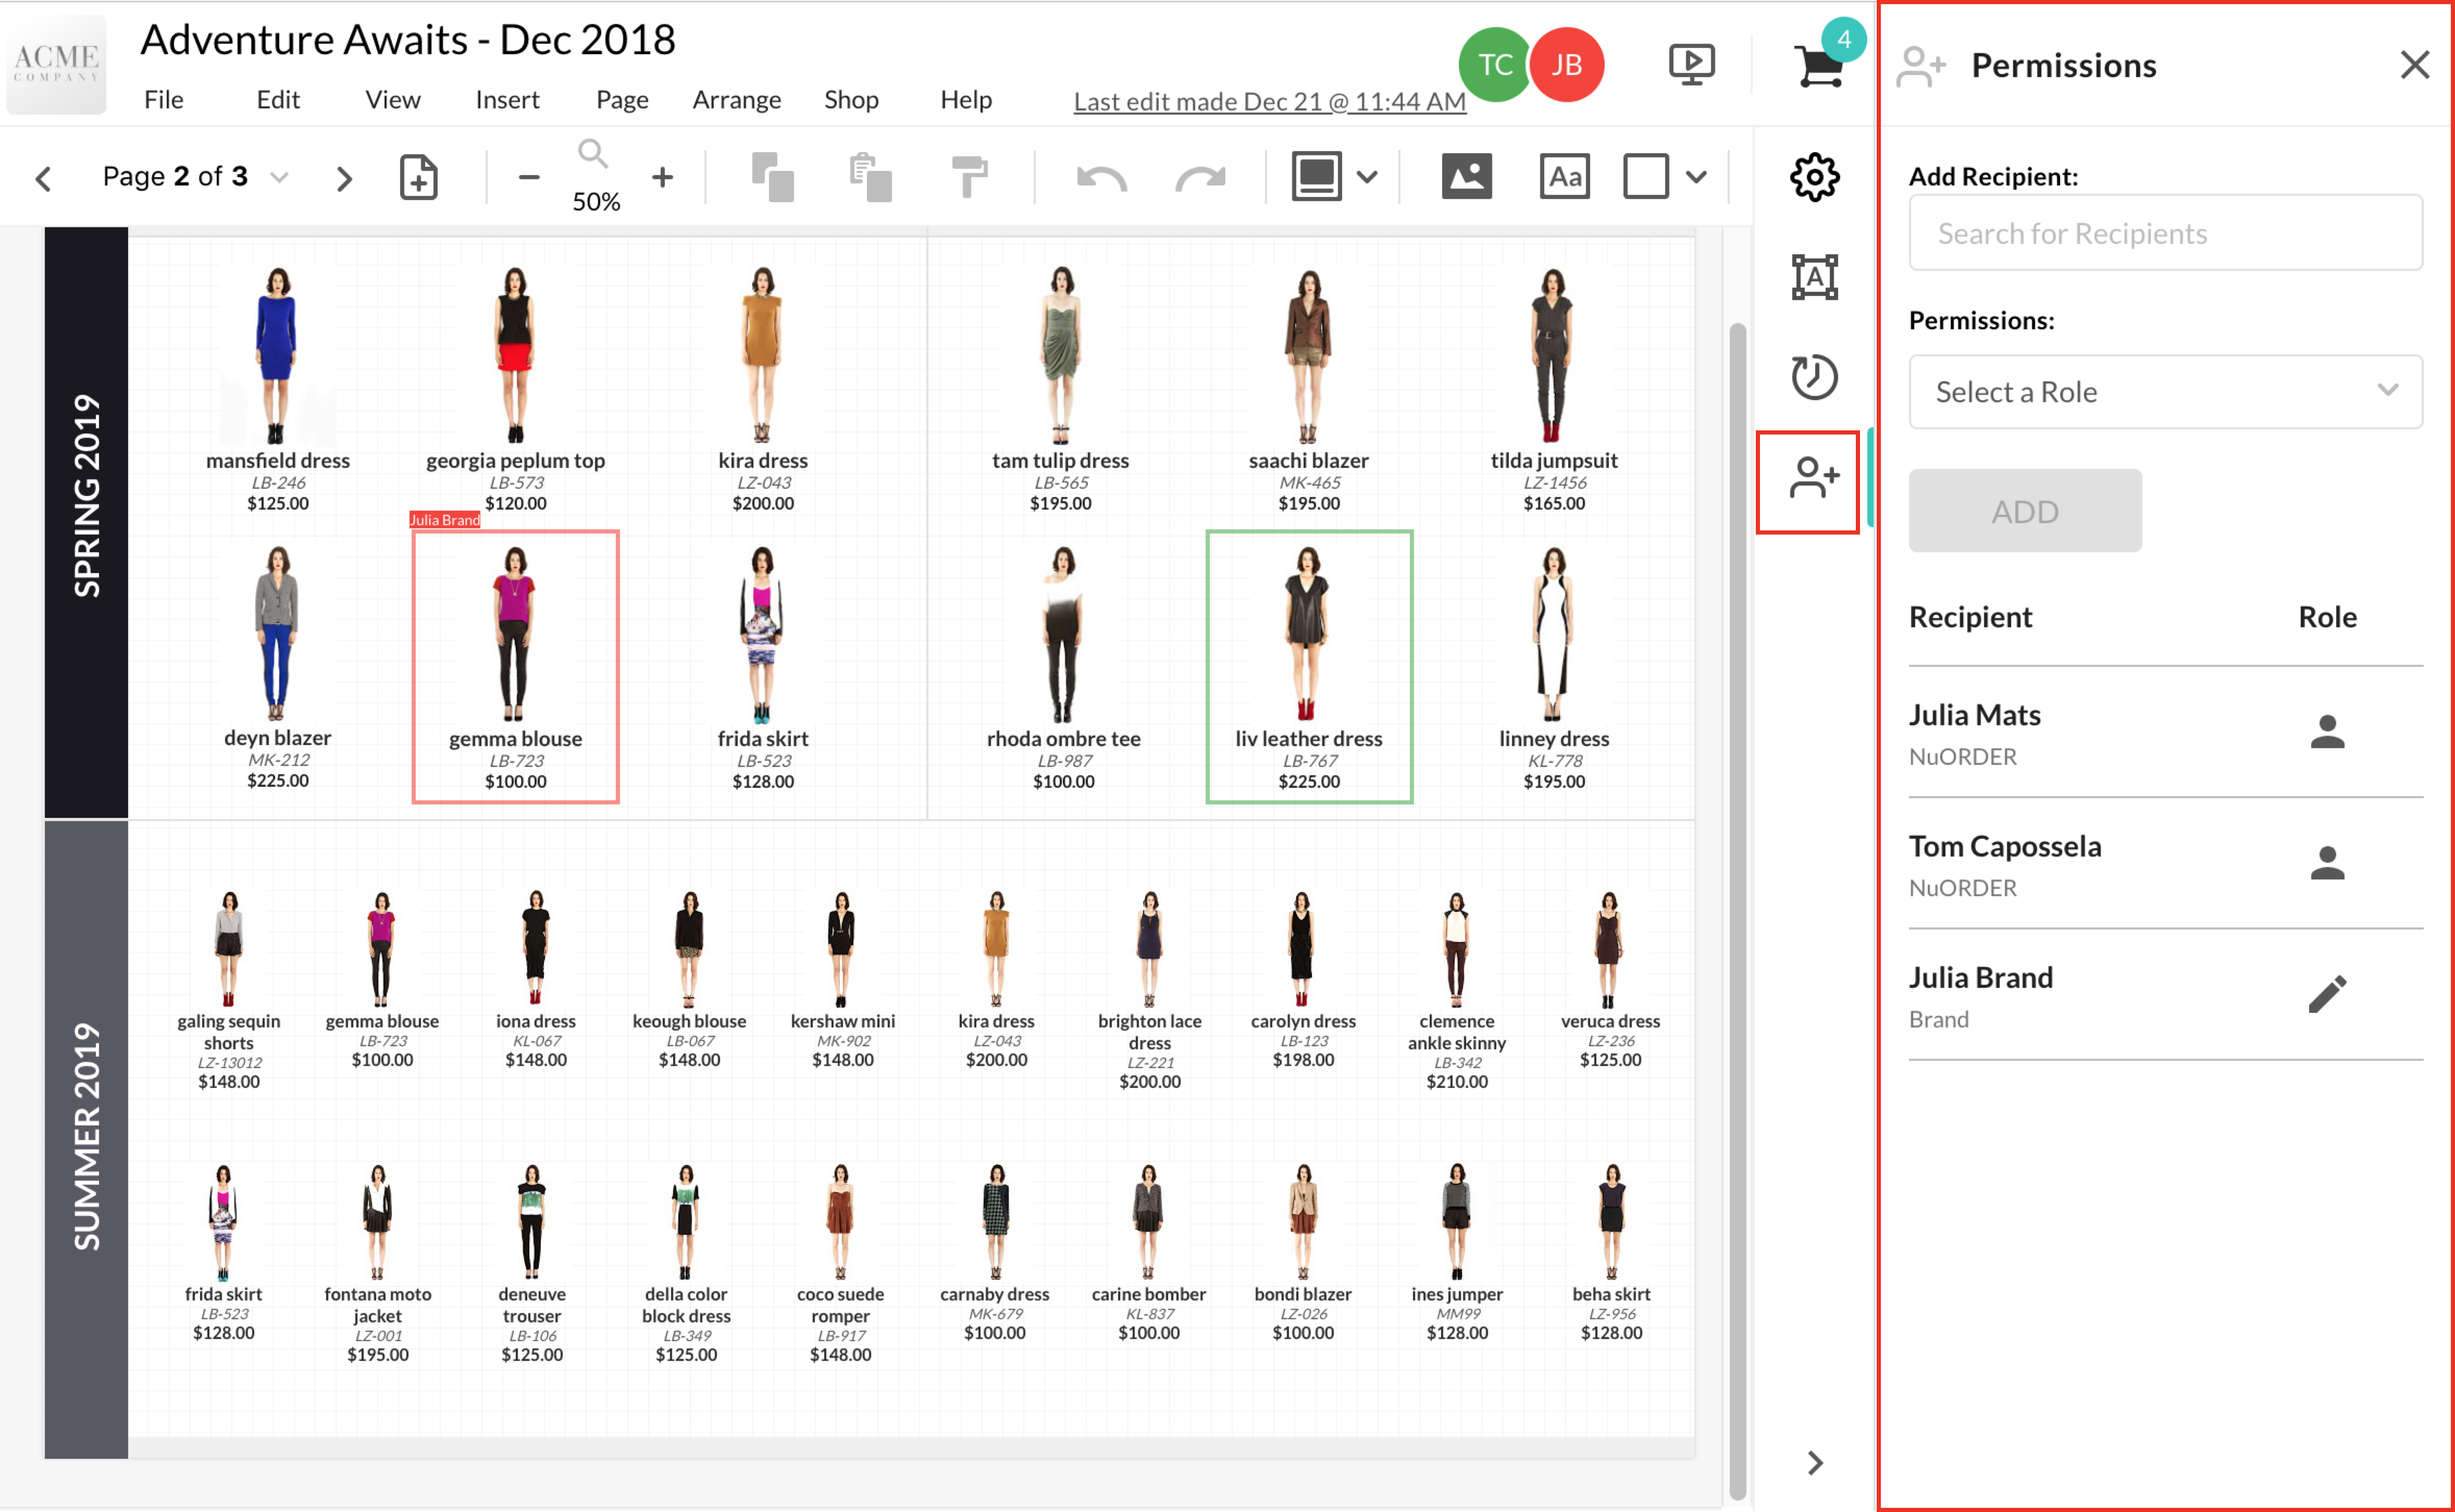Select the coco suede romper product
The height and width of the screenshot is (1512, 2455).
coord(840,1263)
